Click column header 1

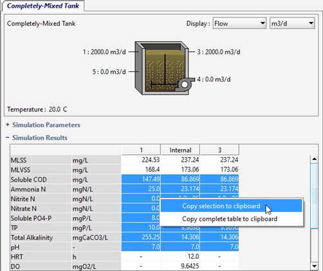pos(141,150)
